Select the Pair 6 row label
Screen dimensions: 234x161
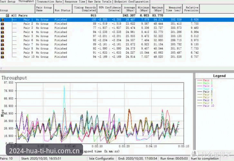tap(28, 40)
